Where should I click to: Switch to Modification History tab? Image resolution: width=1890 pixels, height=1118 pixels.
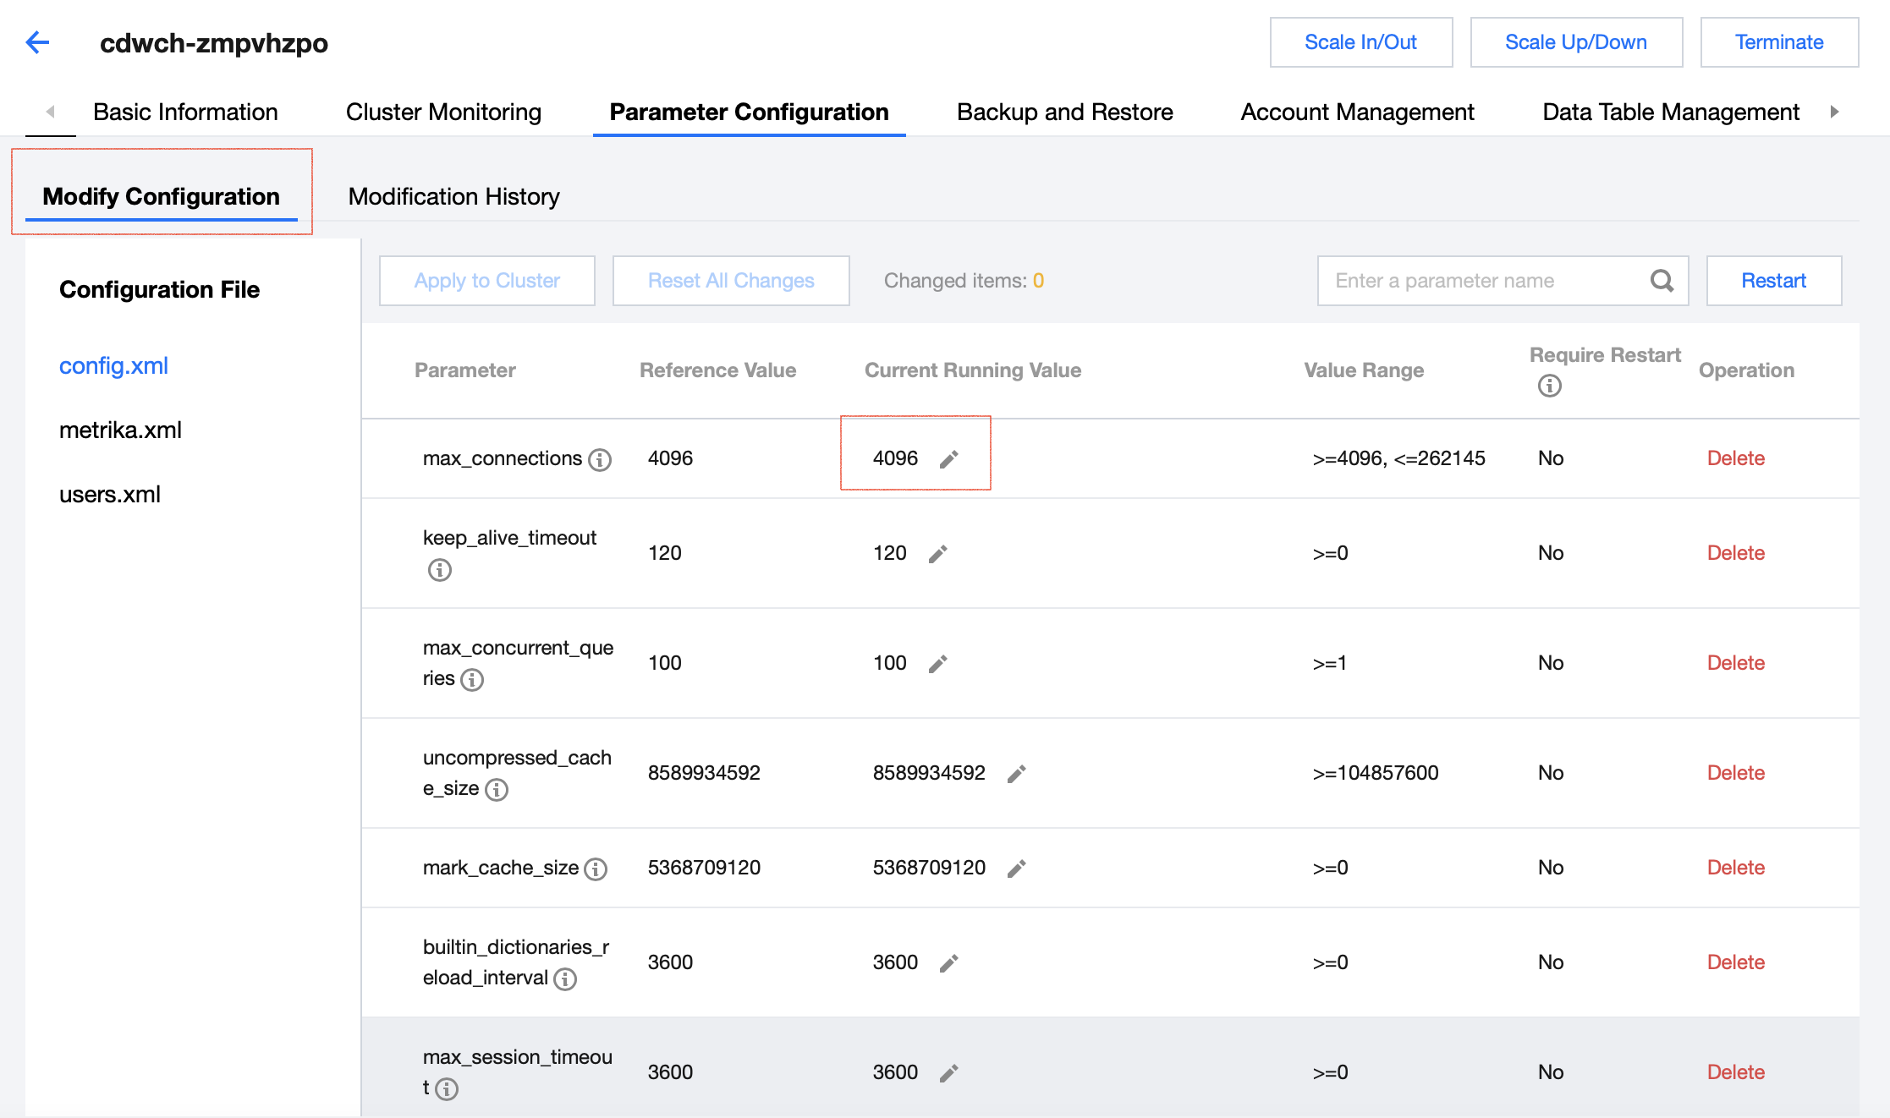[453, 196]
